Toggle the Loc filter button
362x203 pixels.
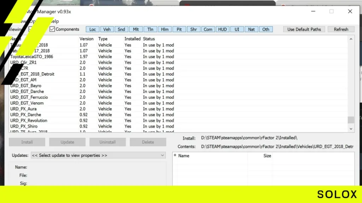point(93,29)
